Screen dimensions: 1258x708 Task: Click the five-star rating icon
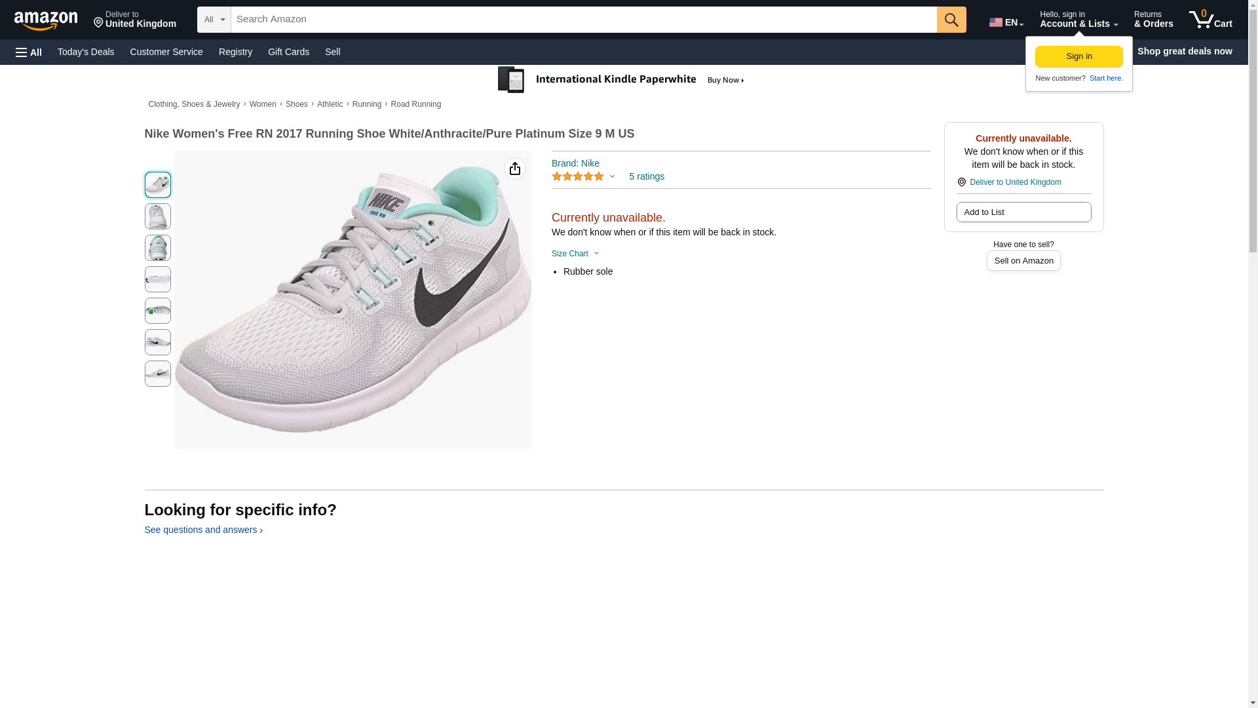[x=578, y=177]
